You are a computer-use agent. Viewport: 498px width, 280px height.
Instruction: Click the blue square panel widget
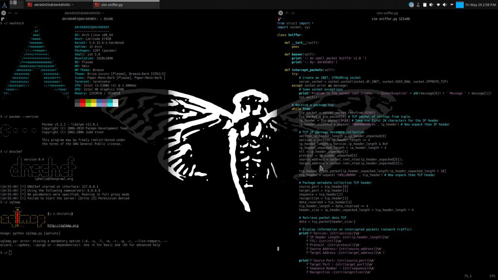click(460, 5)
